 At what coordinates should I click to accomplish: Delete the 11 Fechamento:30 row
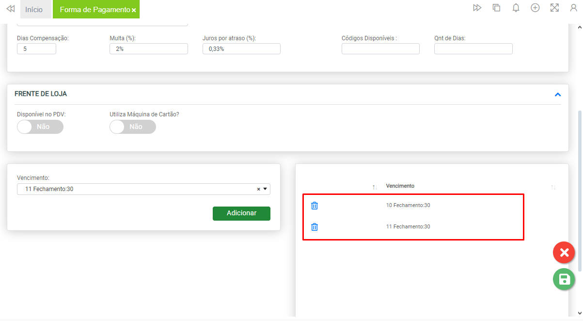[314, 227]
